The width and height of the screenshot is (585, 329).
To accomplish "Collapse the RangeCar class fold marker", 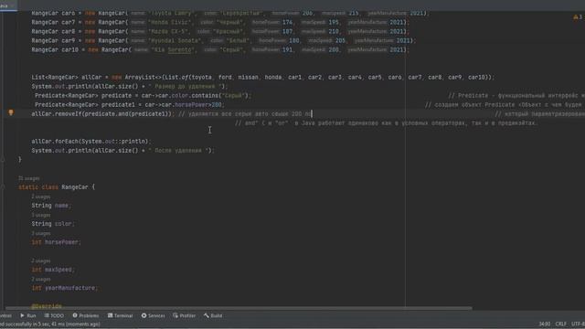I will coord(3,186).
